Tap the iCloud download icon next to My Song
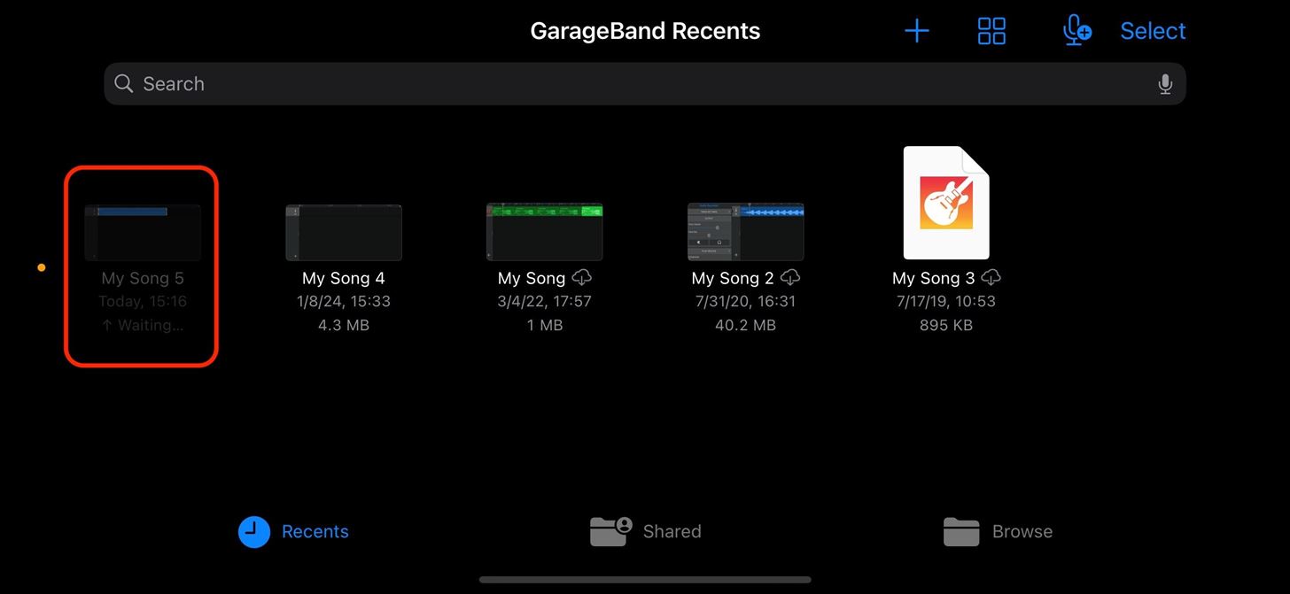1290x594 pixels. tap(582, 277)
